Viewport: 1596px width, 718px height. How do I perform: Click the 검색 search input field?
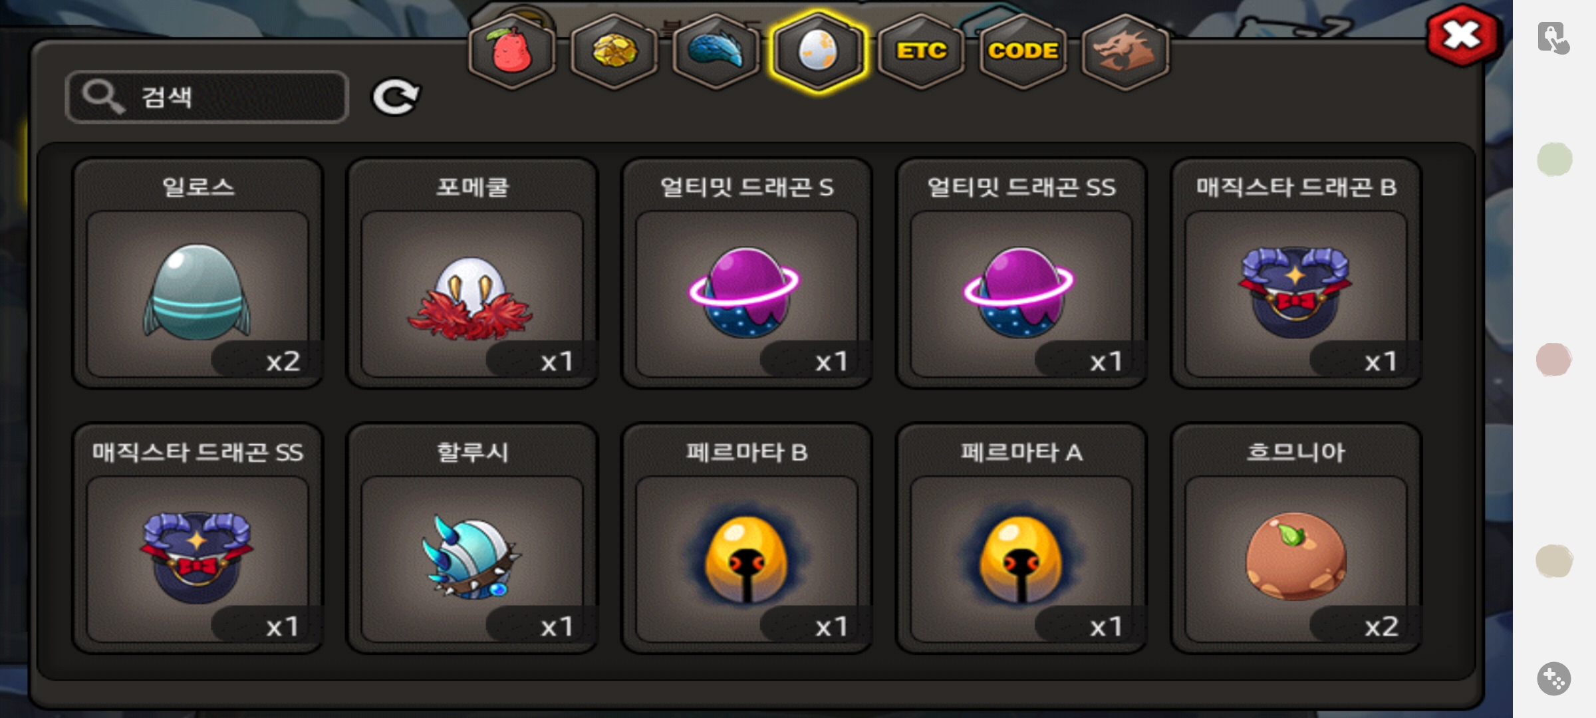tap(207, 97)
